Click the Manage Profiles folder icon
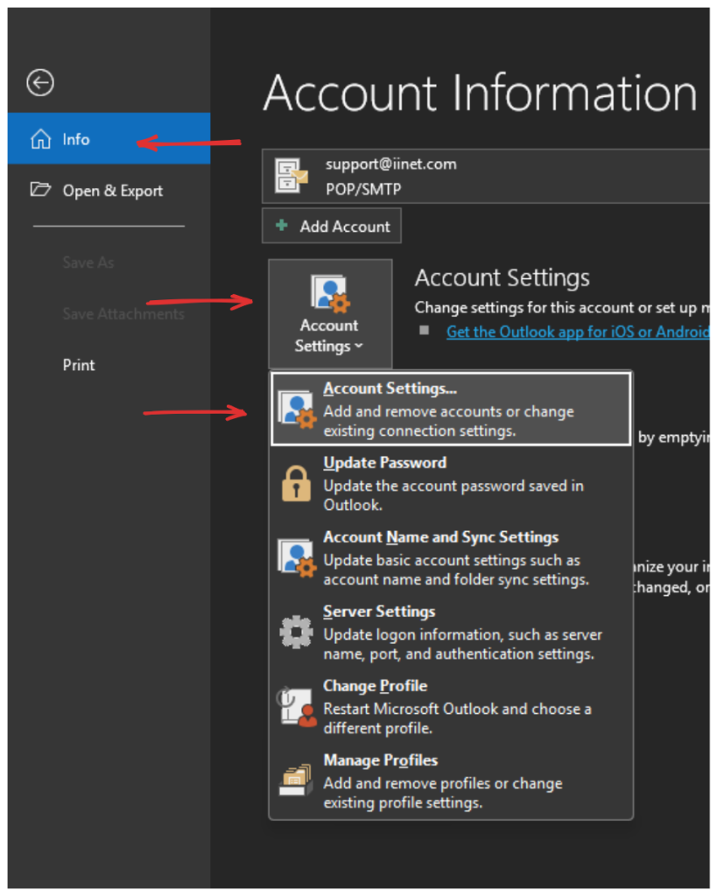 tap(296, 780)
